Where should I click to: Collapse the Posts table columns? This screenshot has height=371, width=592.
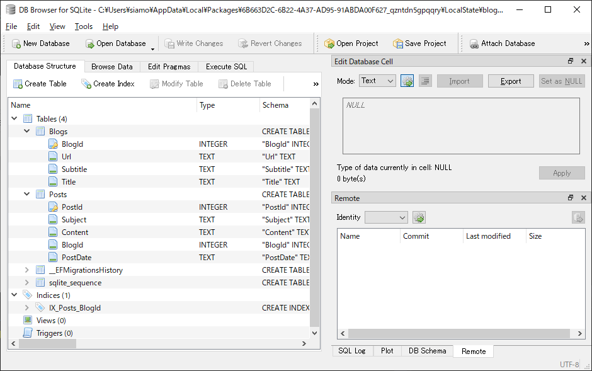coord(26,194)
